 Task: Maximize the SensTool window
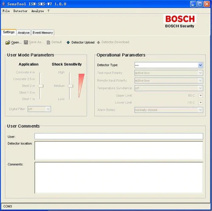point(200,4)
